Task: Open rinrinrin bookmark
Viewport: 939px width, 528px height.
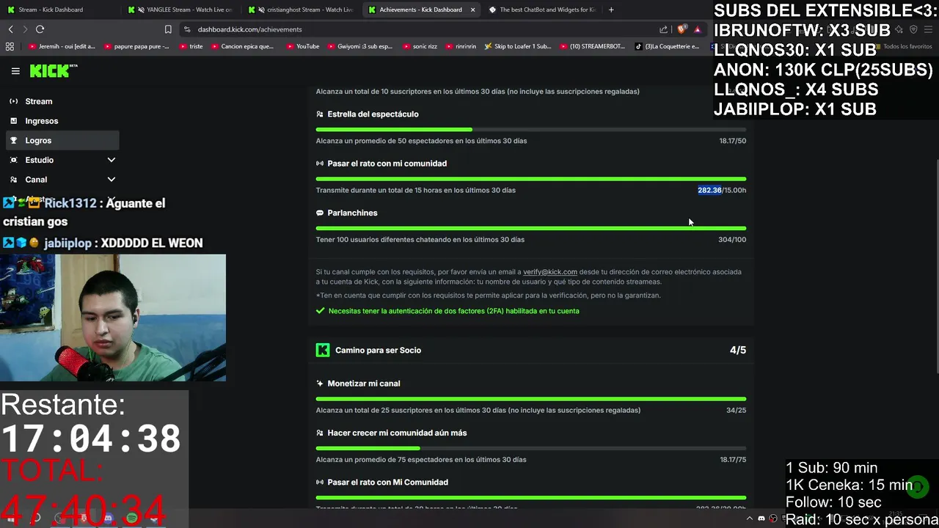Action: tap(460, 46)
